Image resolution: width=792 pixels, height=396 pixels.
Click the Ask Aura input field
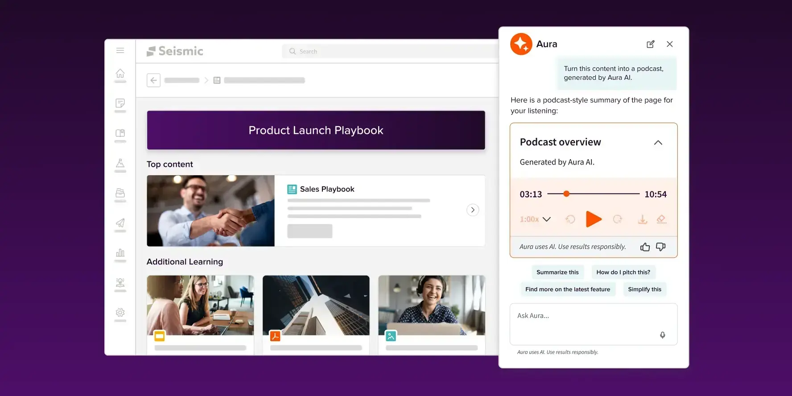click(x=584, y=321)
